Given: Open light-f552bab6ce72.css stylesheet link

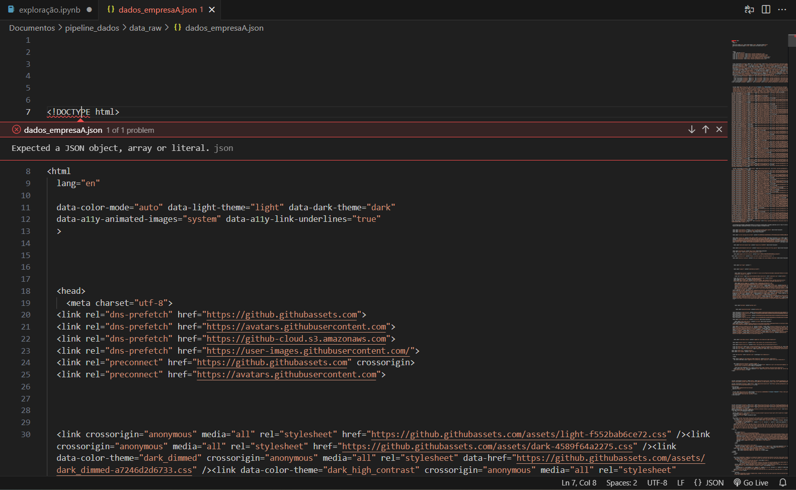Looking at the screenshot, I should tap(519, 435).
